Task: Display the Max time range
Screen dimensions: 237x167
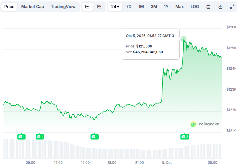Action: point(180,7)
